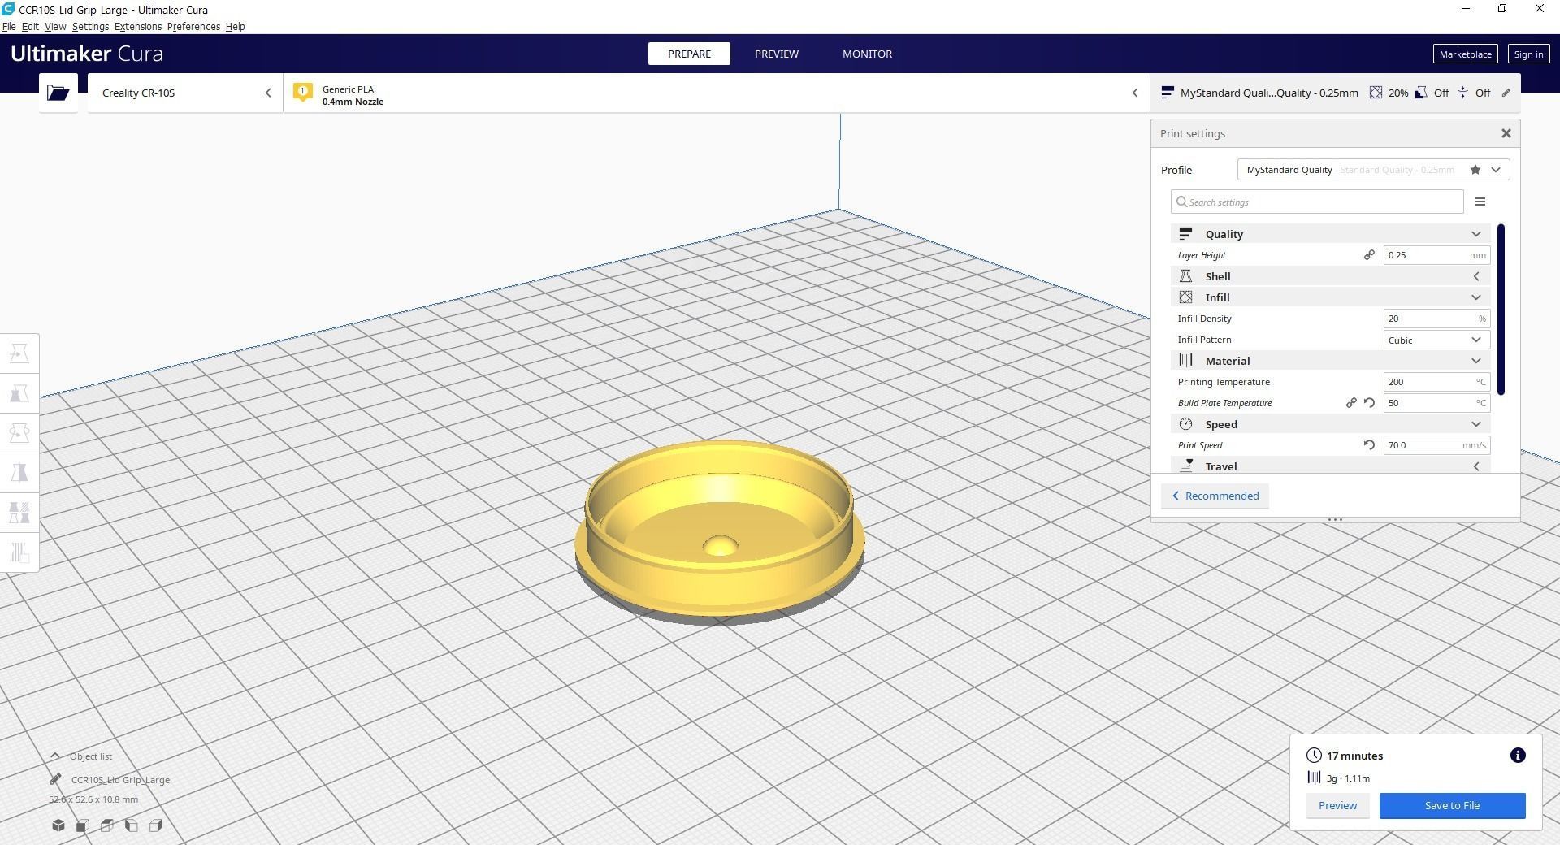Switch to top view icon
Viewport: 1560px width, 845px height.
tap(107, 825)
